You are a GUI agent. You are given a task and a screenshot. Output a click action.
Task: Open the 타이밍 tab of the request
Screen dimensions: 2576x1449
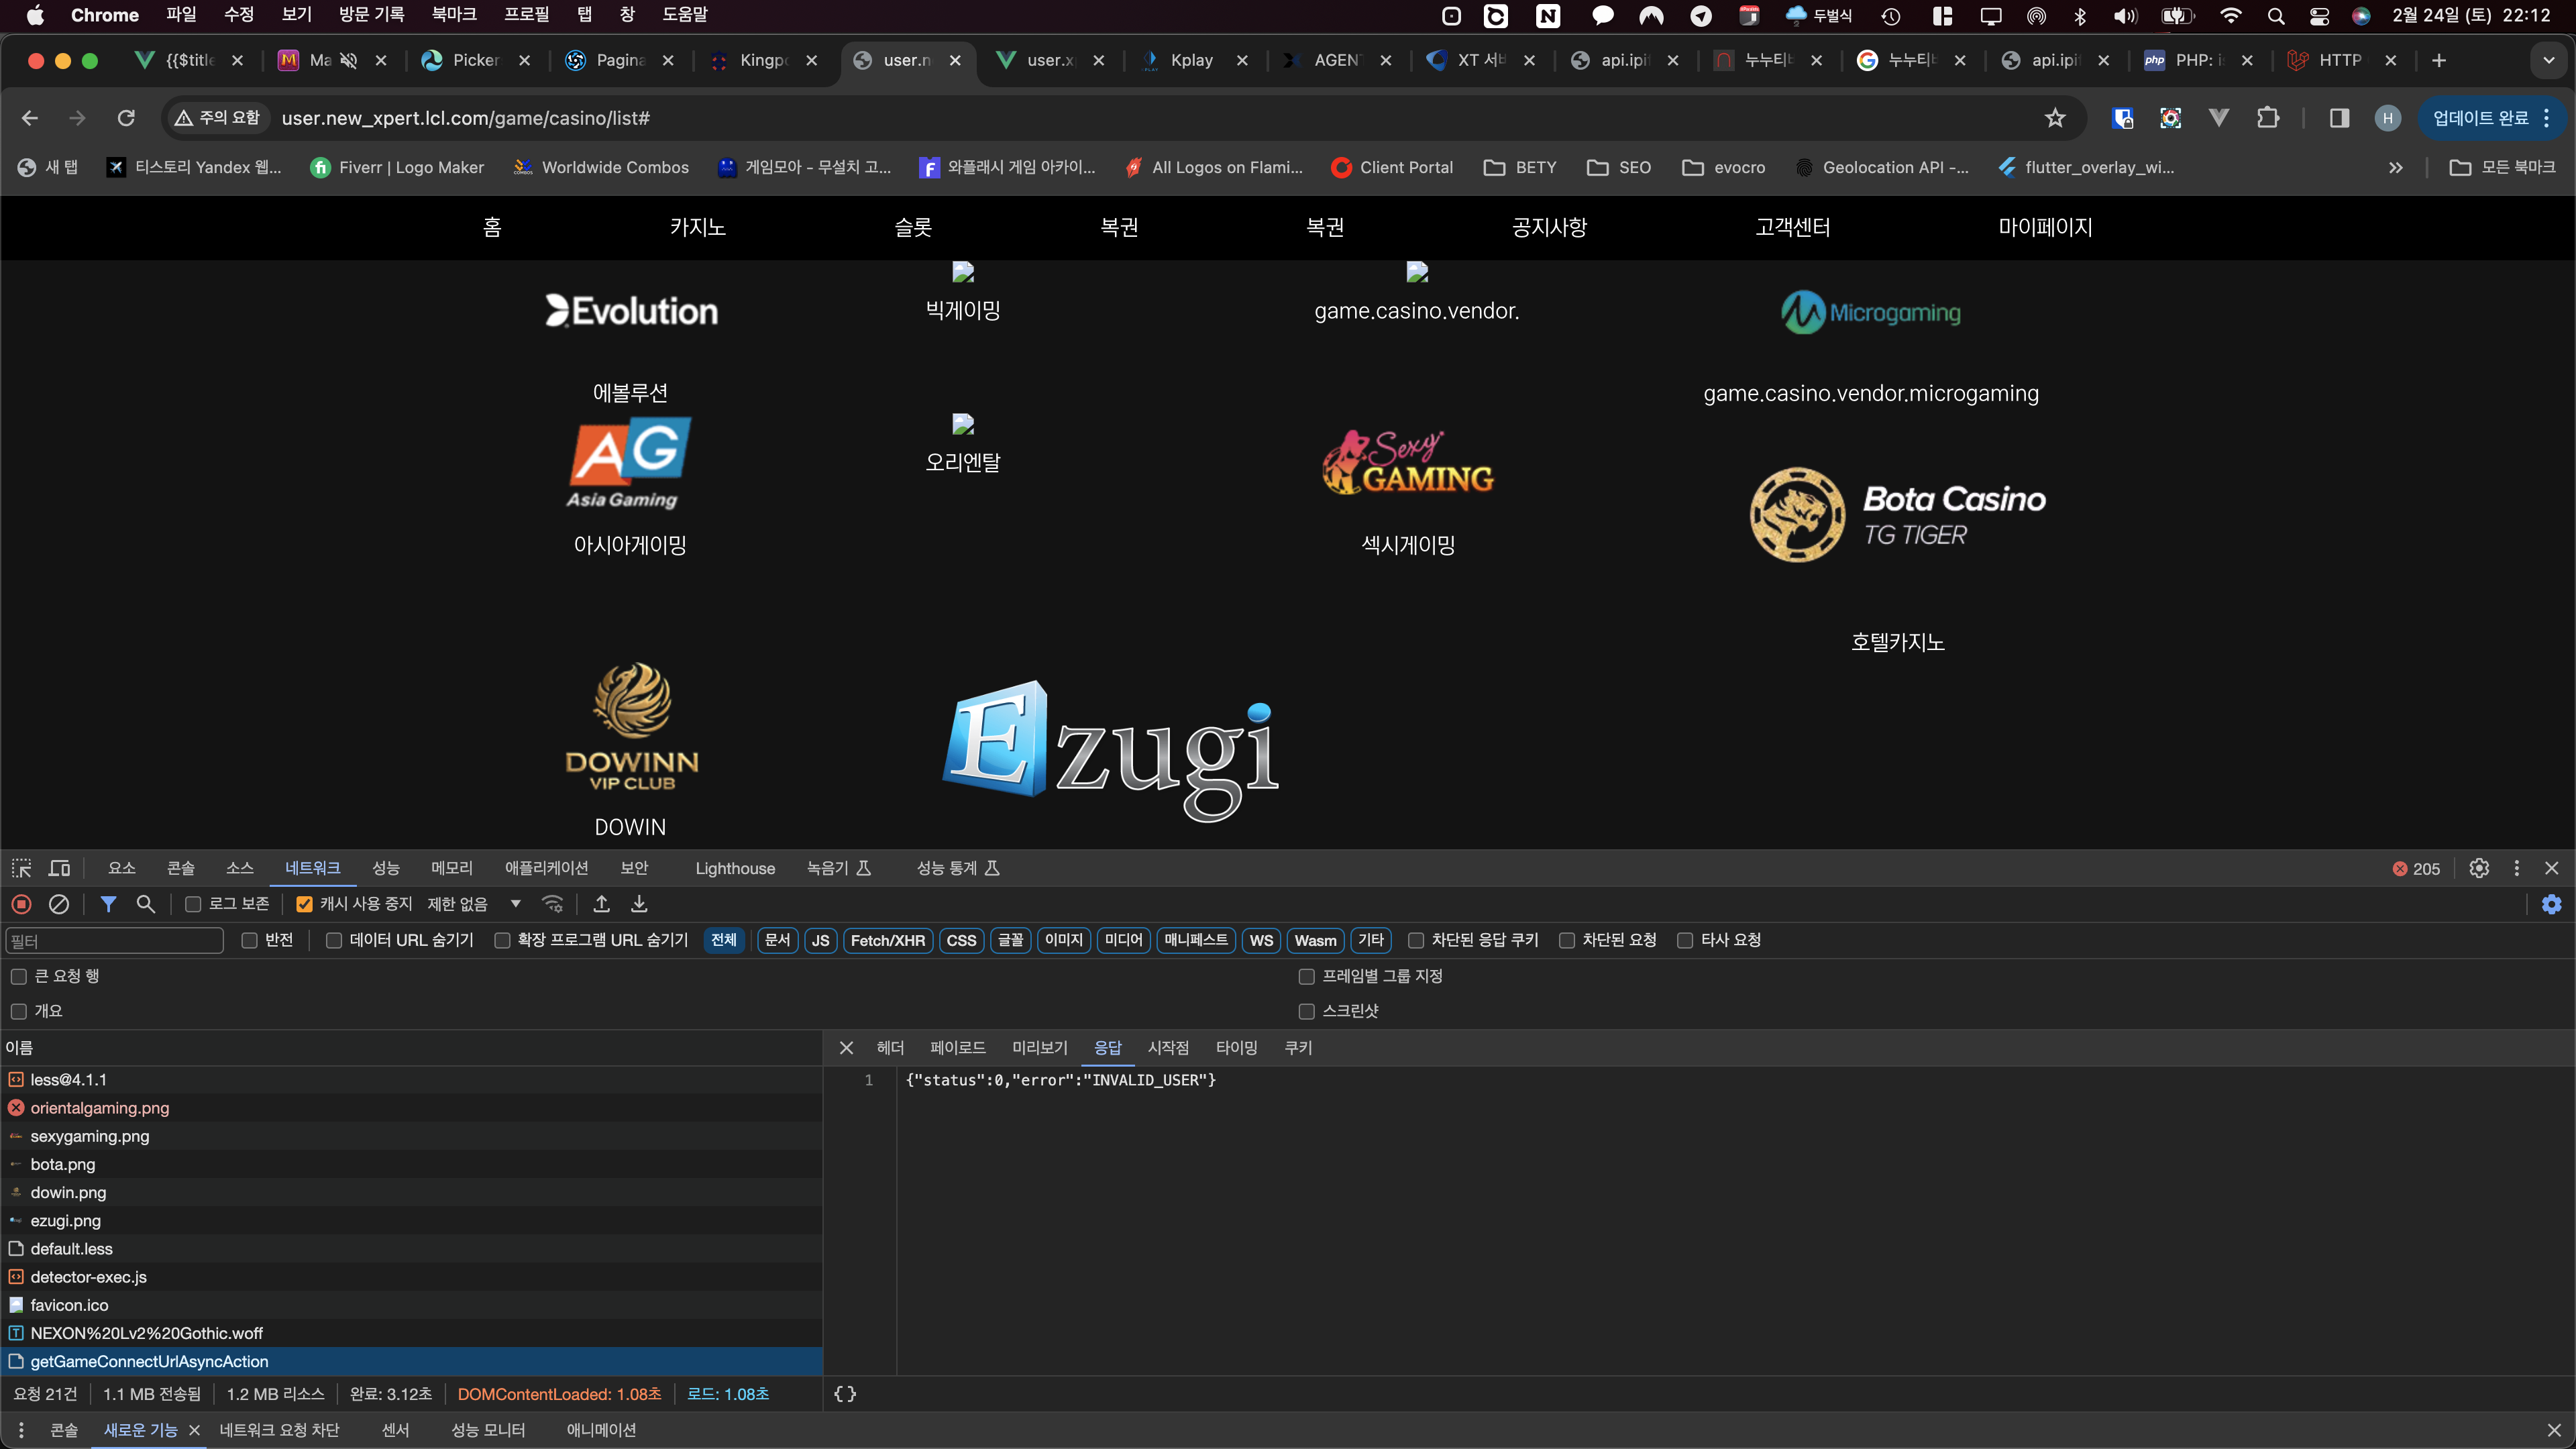[1237, 1048]
